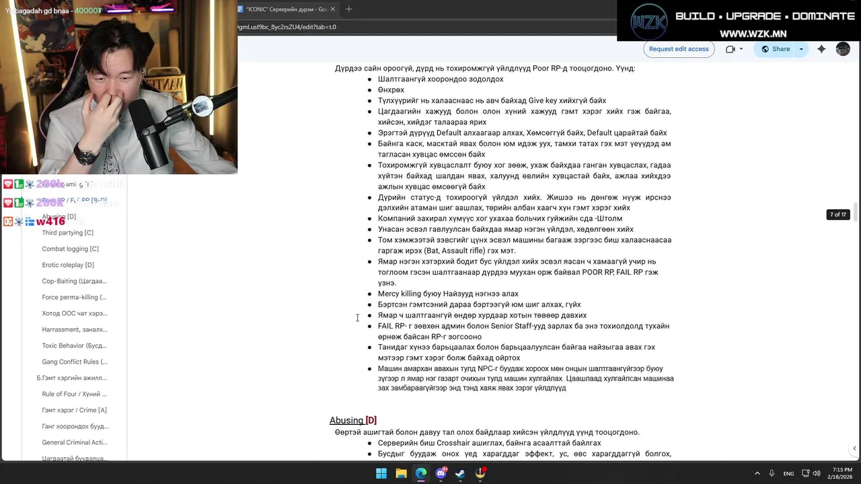Click Request edit access button
This screenshot has width=861, height=484.
click(679, 49)
